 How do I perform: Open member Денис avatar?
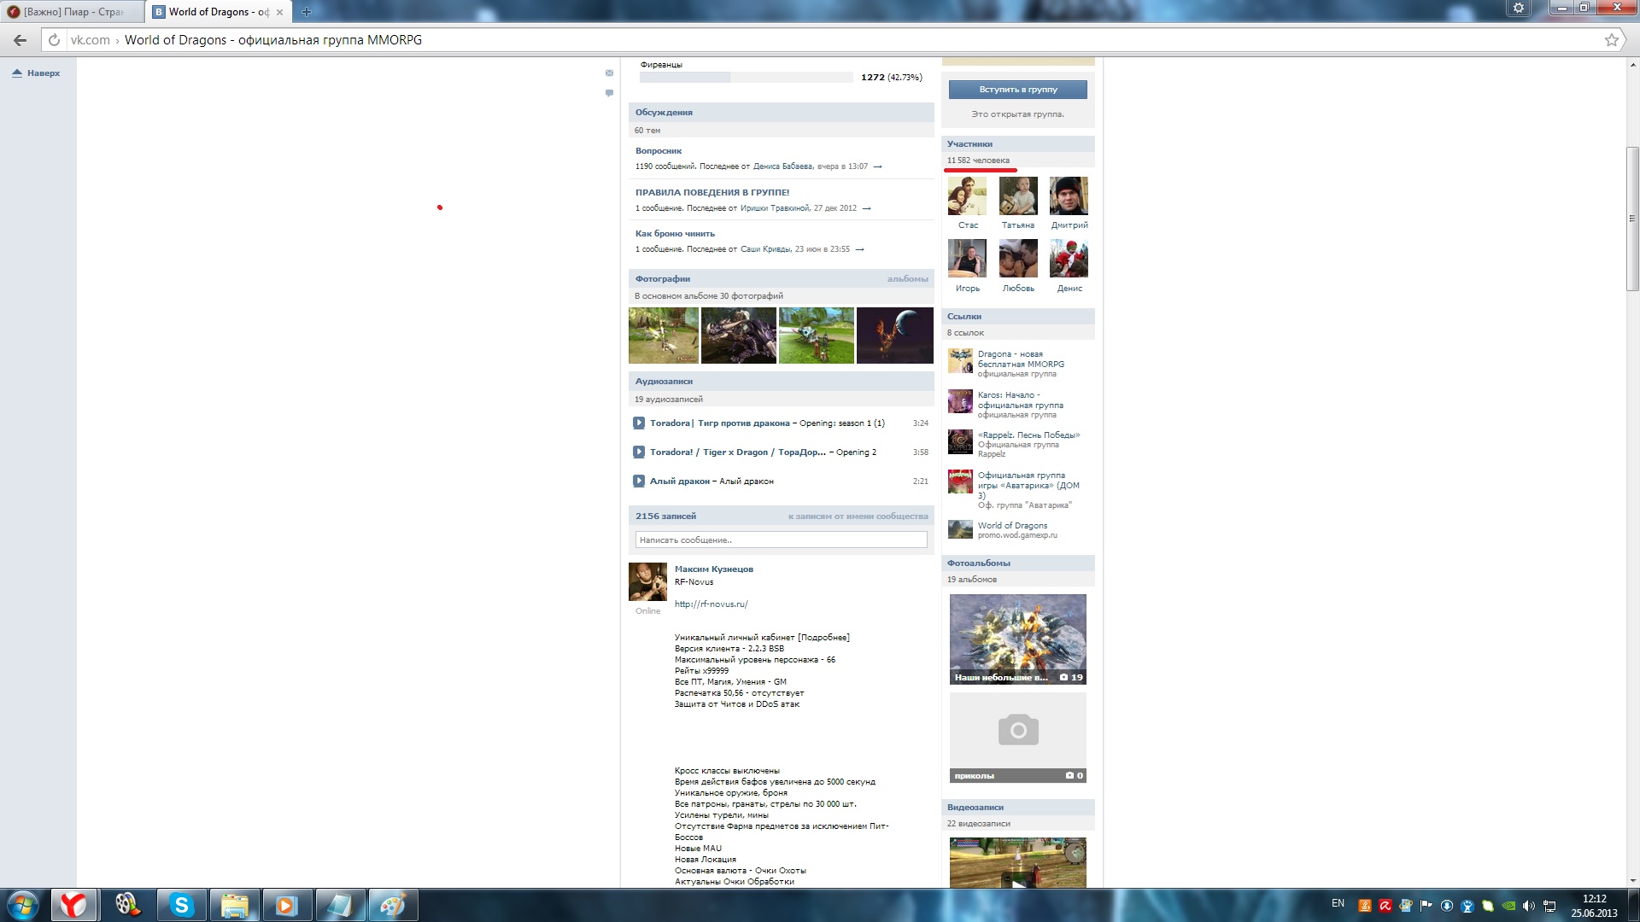pyautogui.click(x=1069, y=258)
